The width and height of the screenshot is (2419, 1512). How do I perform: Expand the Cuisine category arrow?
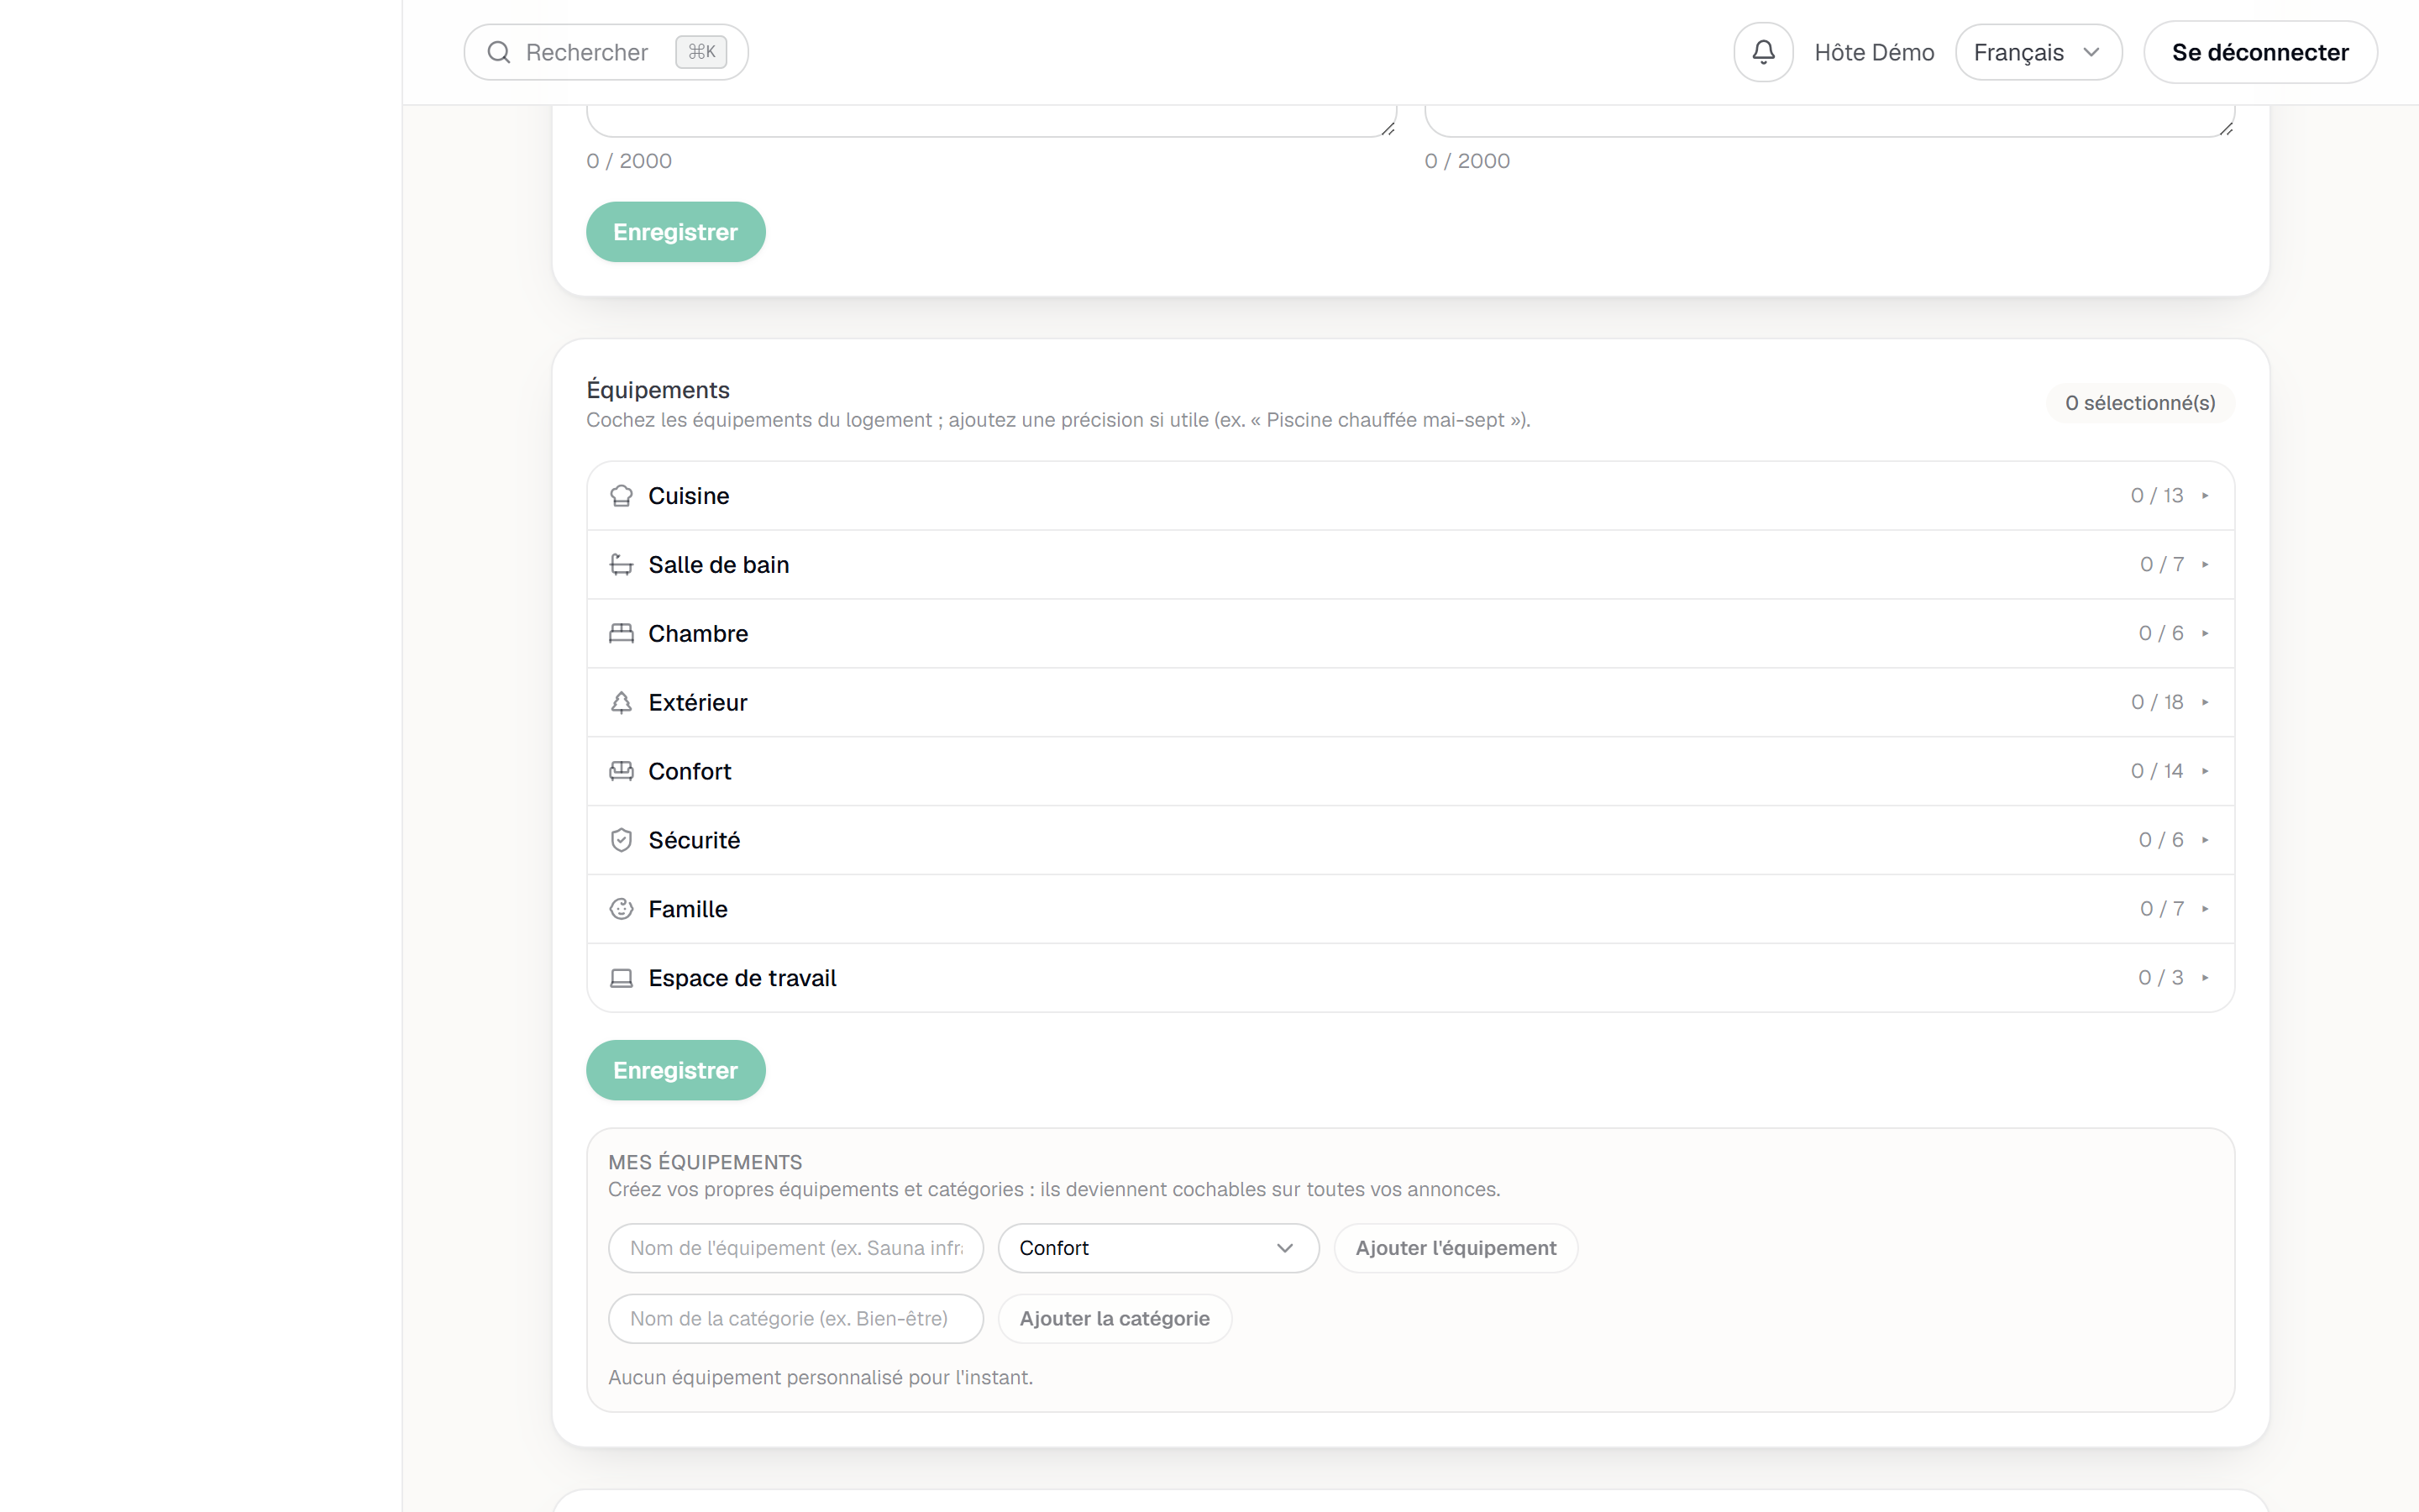pyautogui.click(x=2204, y=496)
